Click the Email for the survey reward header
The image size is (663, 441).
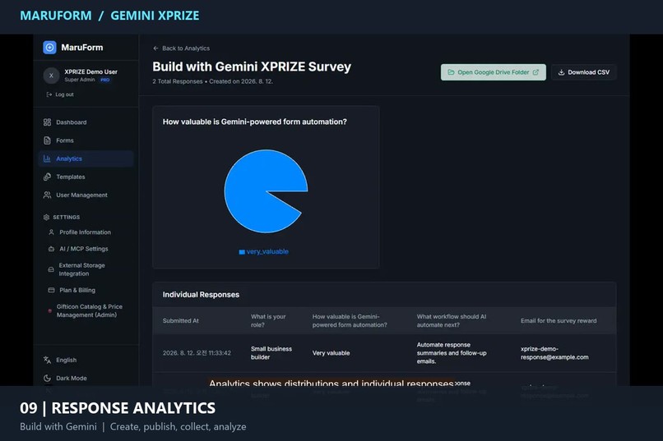(559, 321)
